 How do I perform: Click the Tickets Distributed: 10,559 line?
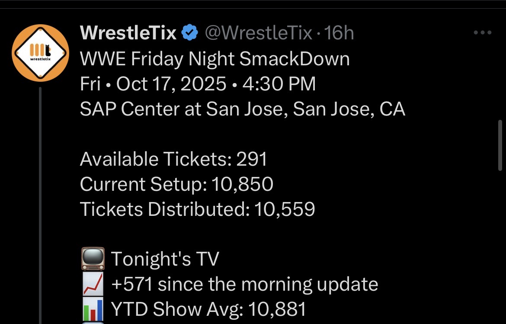[197, 209]
